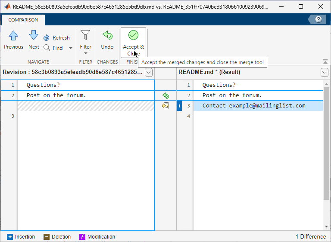The height and width of the screenshot is (242, 331).
Task: Jump to the next difference
Action: [x=34, y=40]
